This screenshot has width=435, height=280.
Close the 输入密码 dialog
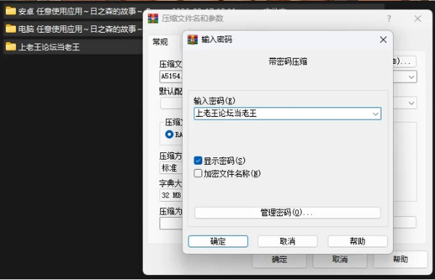click(x=383, y=40)
